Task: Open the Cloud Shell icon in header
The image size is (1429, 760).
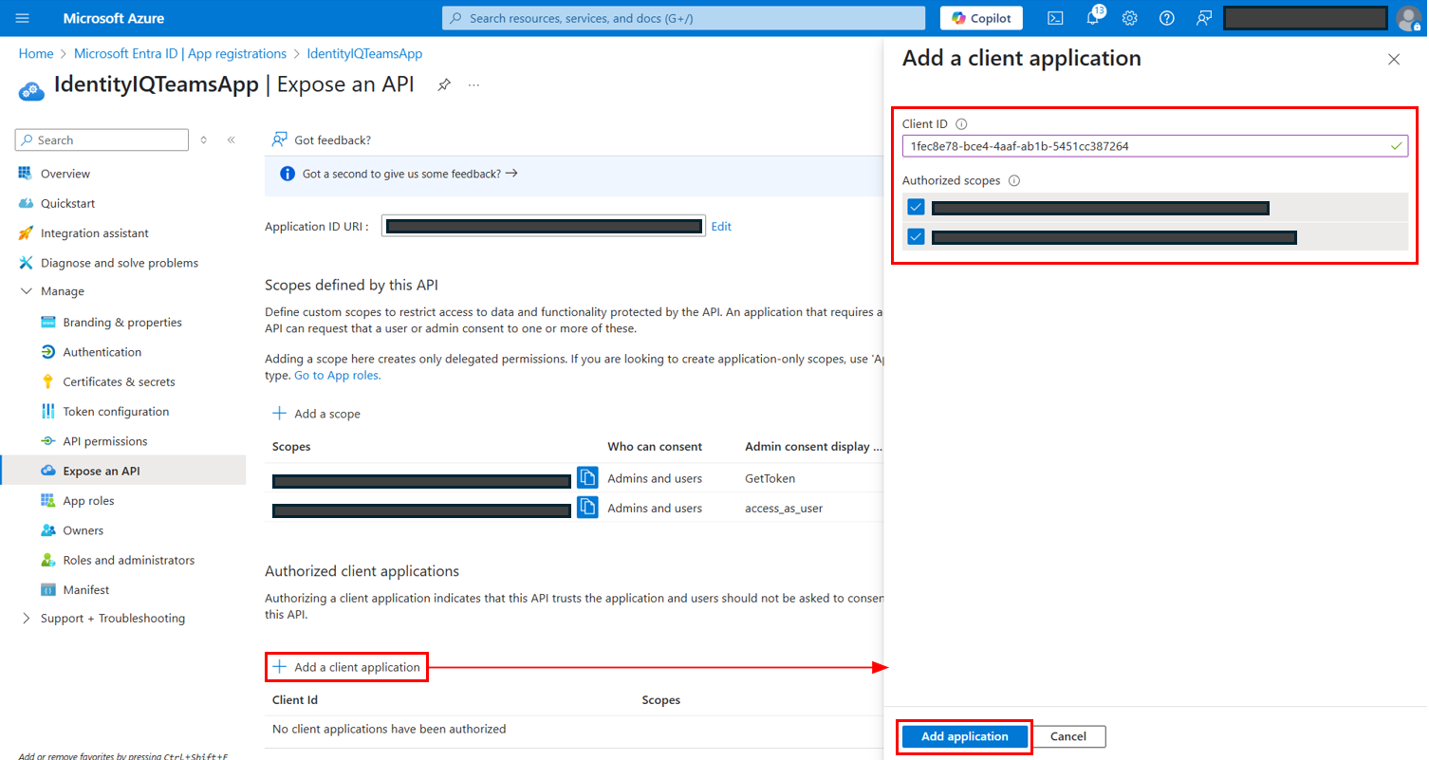Action: click(x=1055, y=18)
